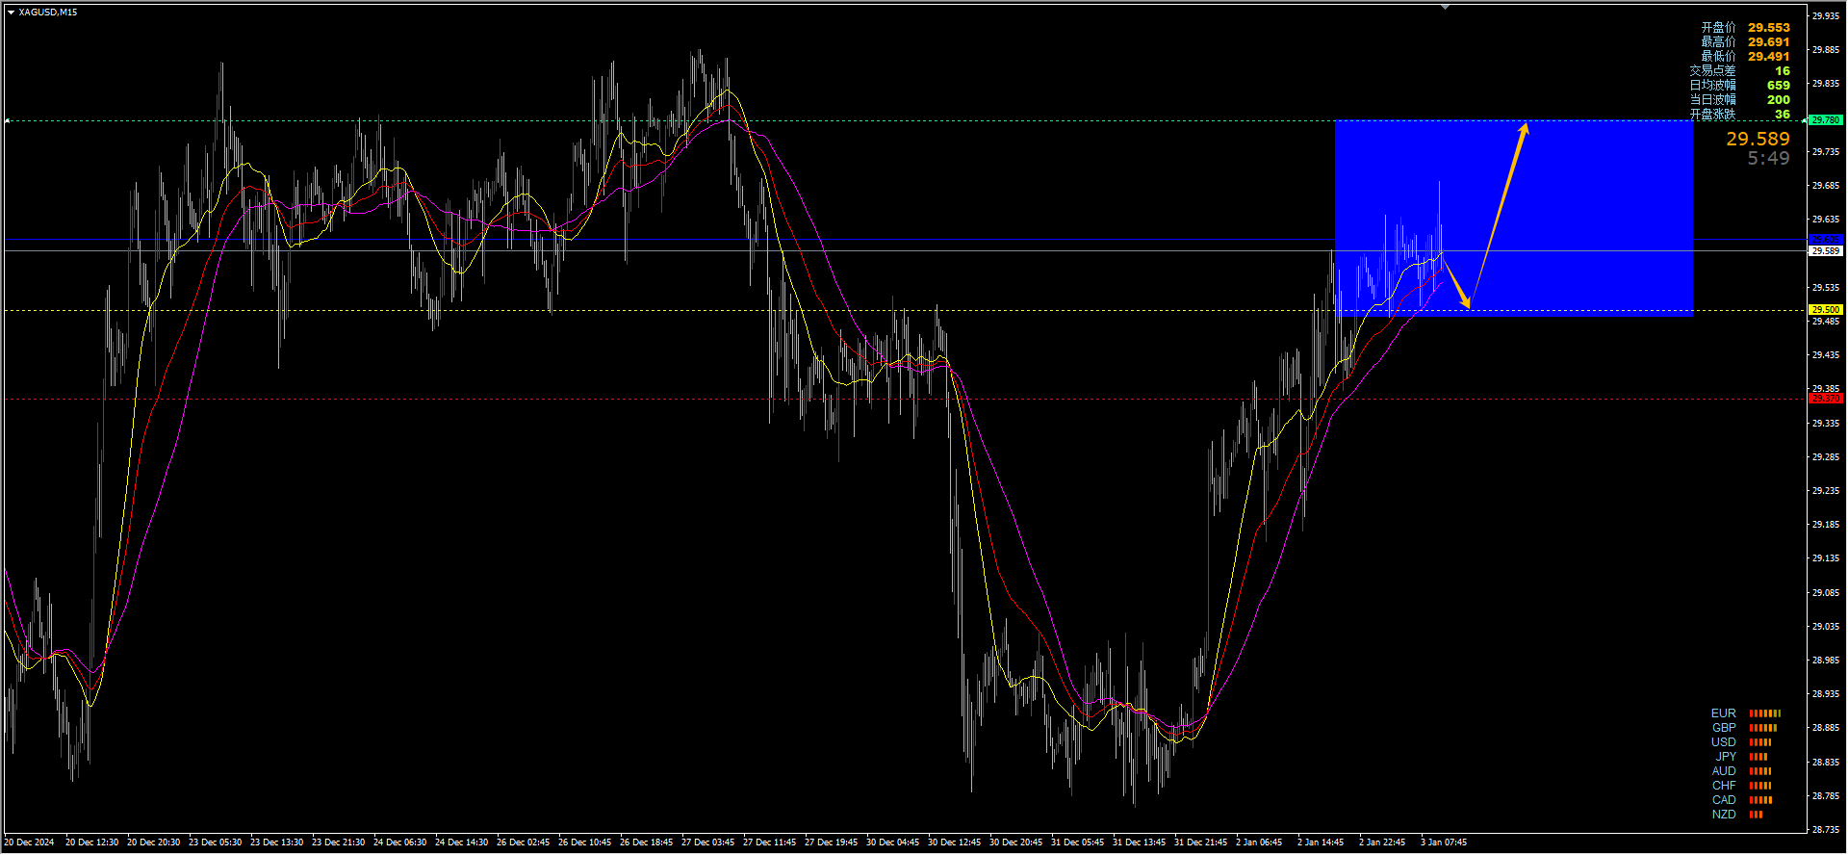1848x855 pixels.
Task: Select the green 29.780 price level tag
Action: [x=1826, y=120]
